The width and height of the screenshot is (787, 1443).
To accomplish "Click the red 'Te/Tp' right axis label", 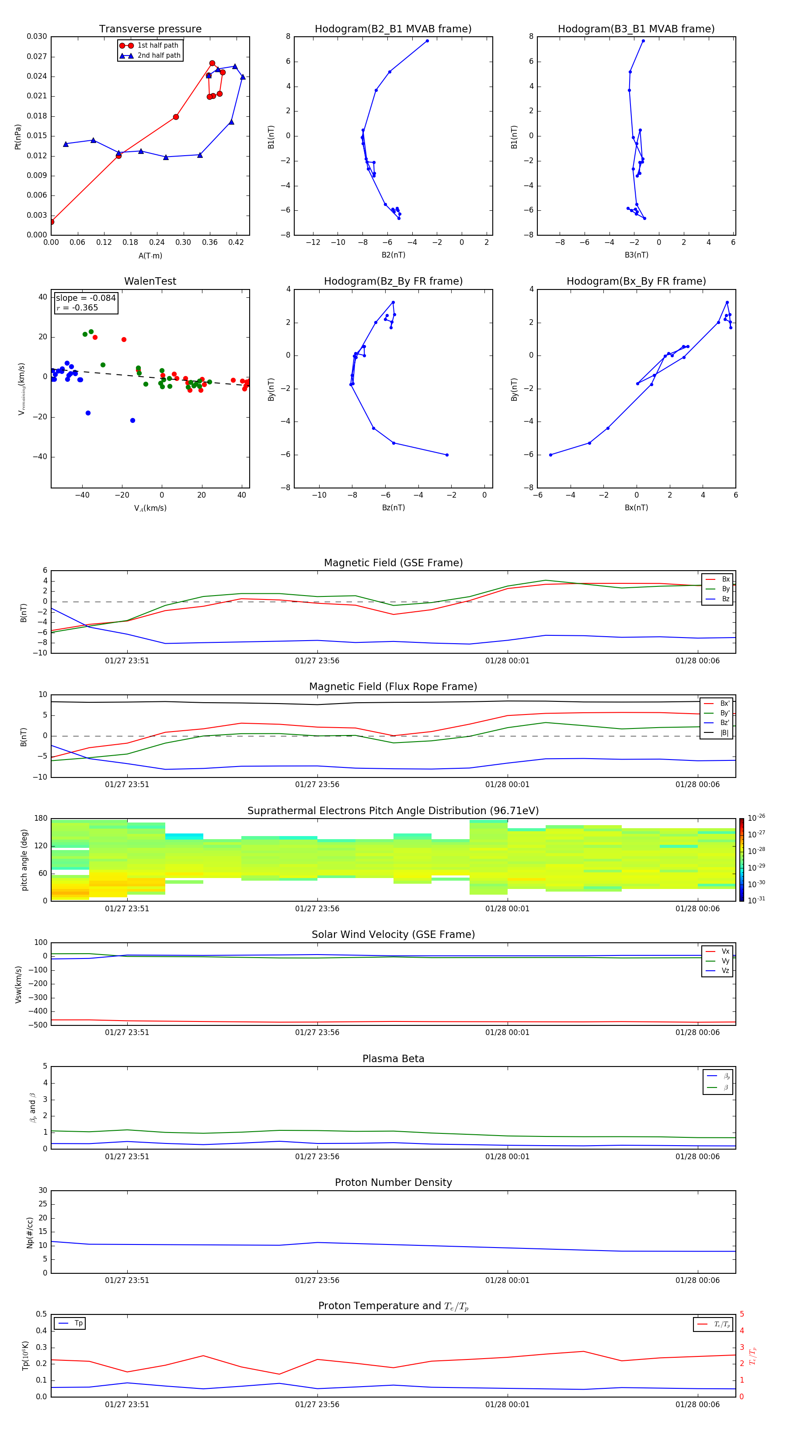I will (x=752, y=1356).
